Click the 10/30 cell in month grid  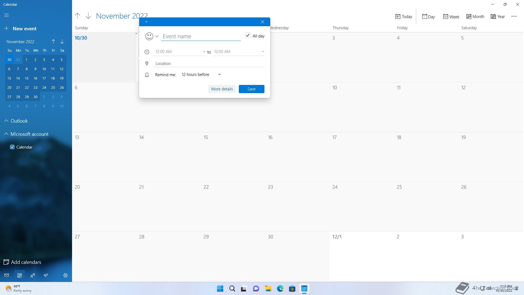(x=104, y=57)
